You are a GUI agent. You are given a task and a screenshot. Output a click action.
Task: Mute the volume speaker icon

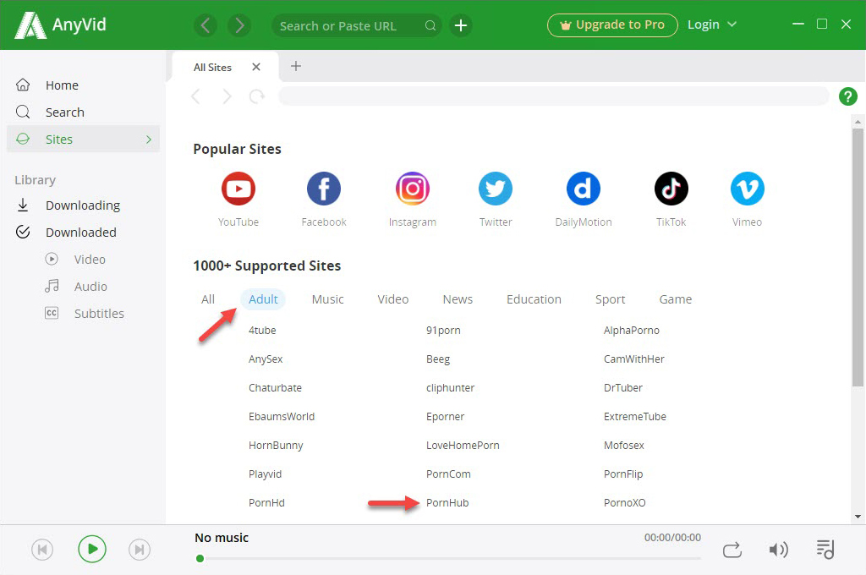point(778,550)
